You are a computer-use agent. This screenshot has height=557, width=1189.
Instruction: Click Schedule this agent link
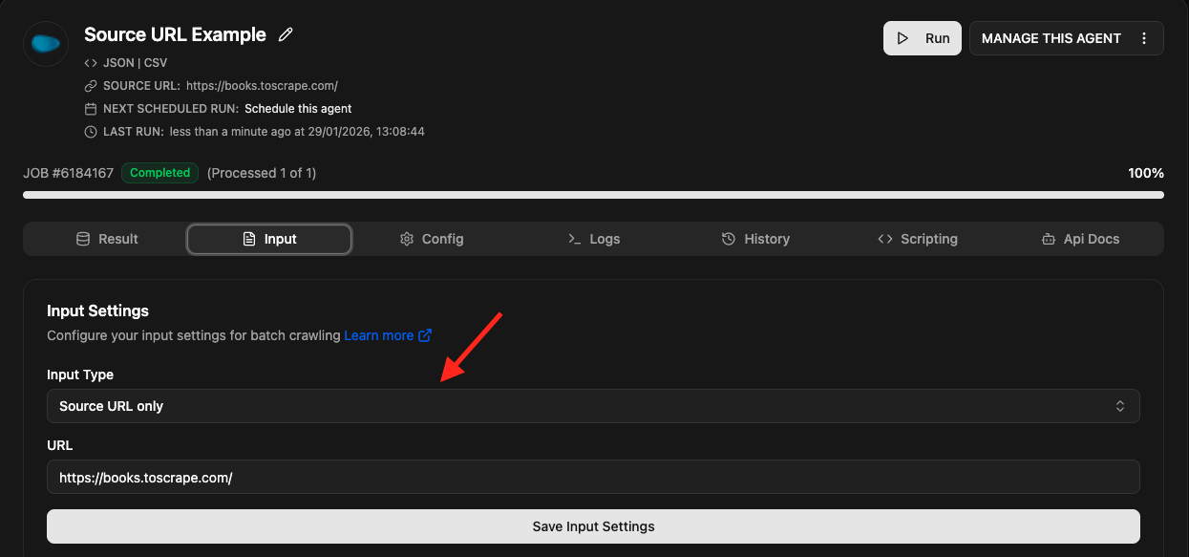pos(298,109)
